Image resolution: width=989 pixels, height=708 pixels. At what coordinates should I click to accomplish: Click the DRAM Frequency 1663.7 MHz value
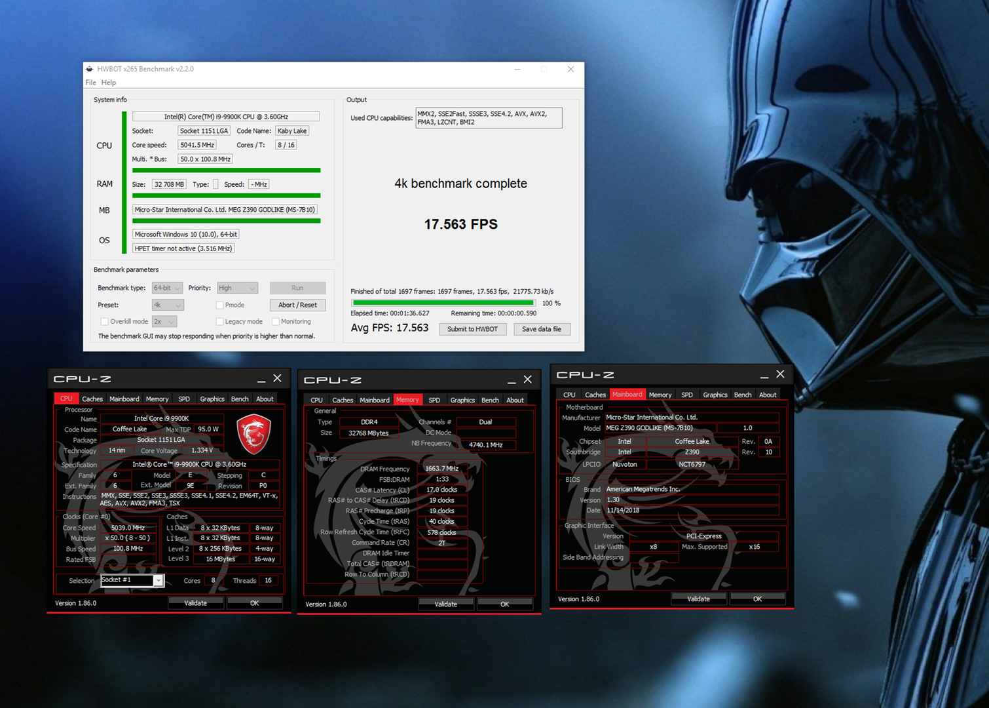pos(441,469)
